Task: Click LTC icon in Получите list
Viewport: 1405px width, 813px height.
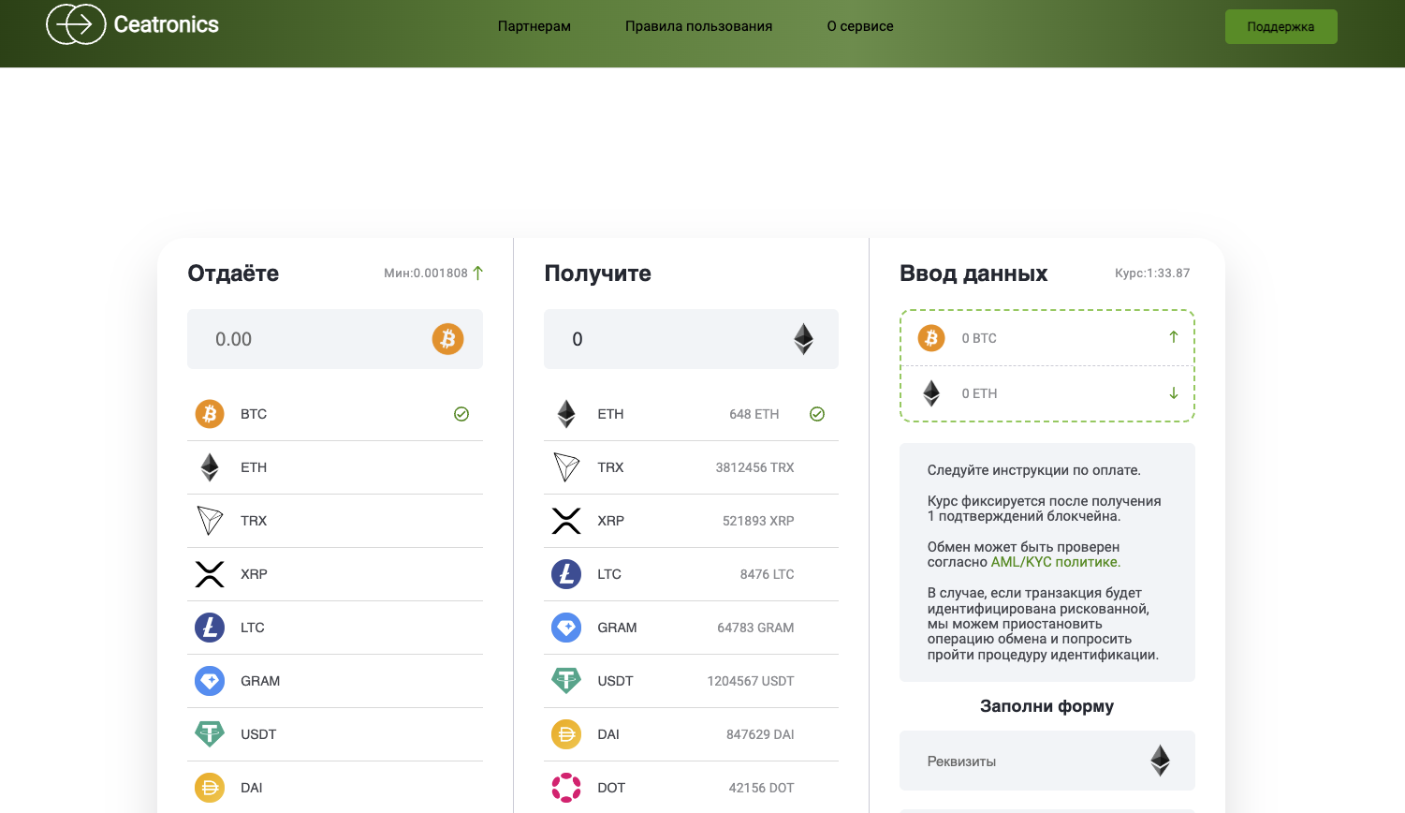Action: tap(566, 574)
